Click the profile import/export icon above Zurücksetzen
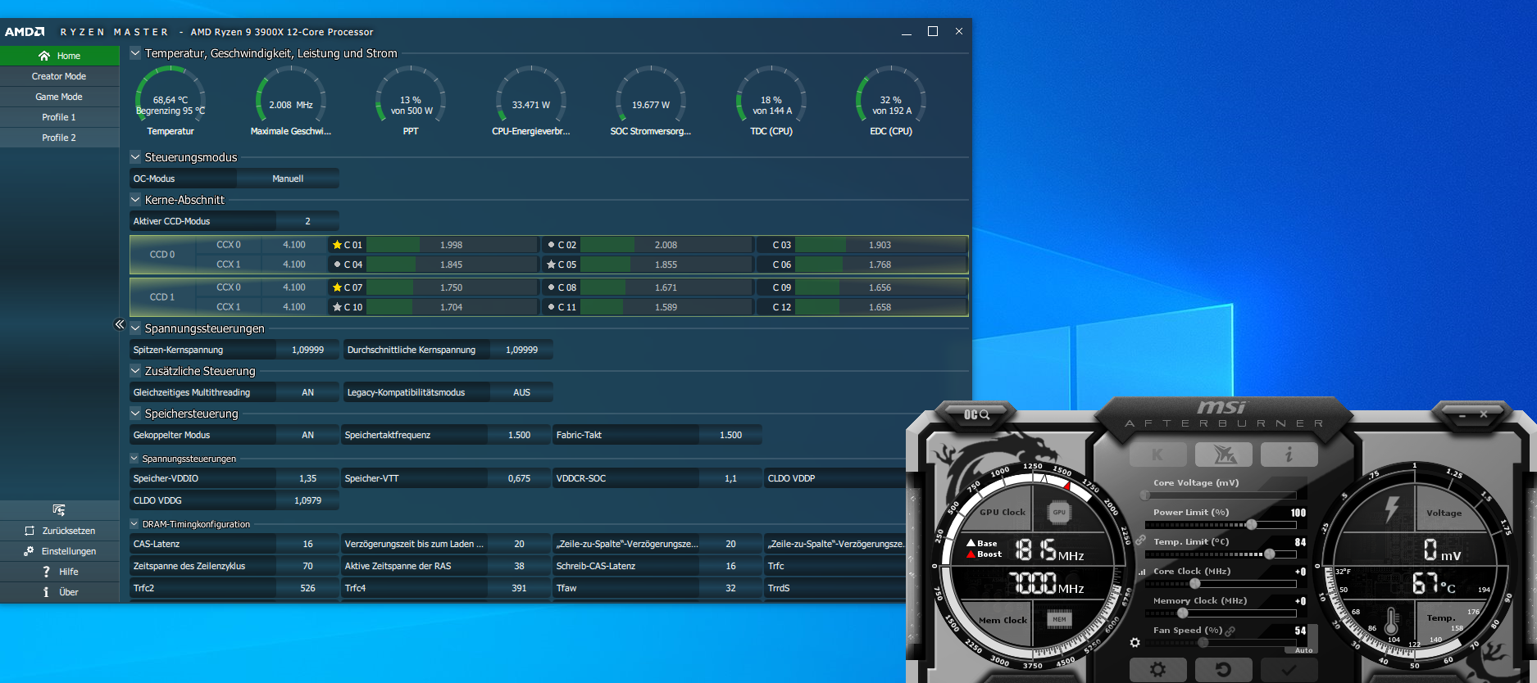 [x=58, y=510]
